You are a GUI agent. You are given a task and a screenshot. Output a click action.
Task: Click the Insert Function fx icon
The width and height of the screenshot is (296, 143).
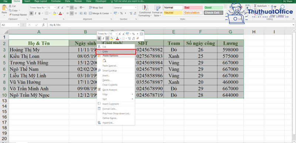point(43,25)
